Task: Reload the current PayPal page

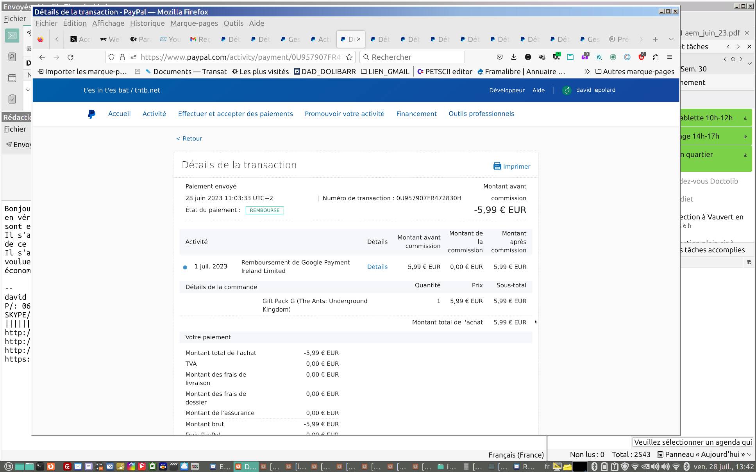Action: tap(70, 57)
